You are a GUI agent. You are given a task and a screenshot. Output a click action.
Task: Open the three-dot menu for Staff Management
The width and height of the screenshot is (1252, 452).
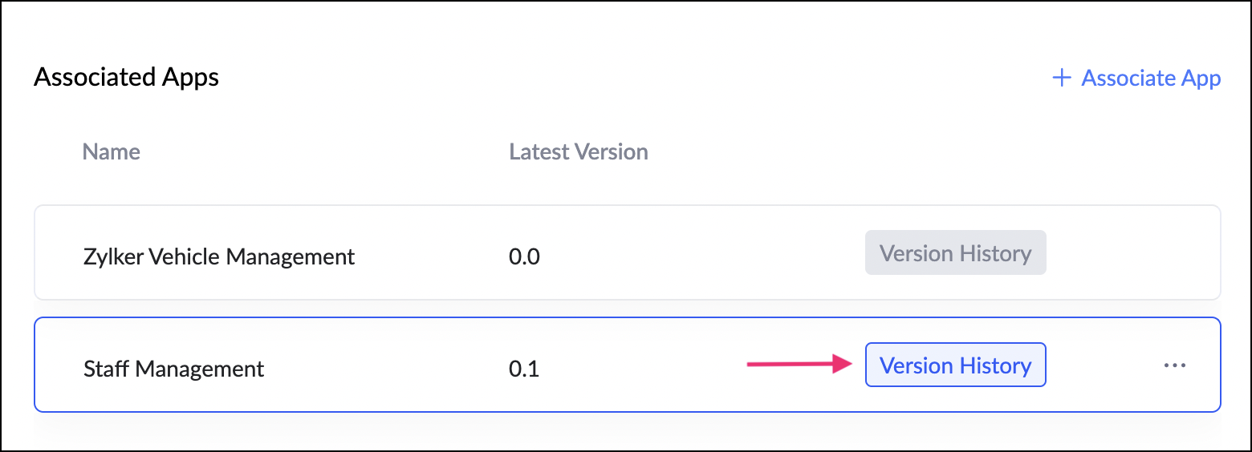1174,365
